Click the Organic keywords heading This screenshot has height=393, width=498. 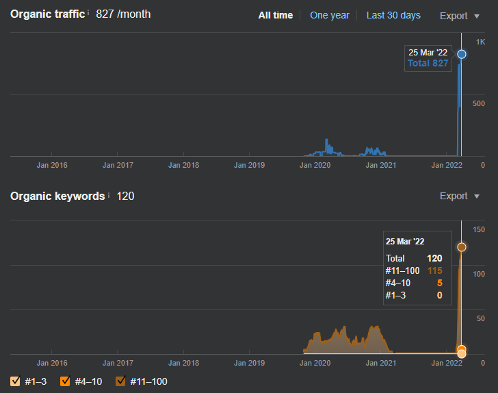coord(57,196)
